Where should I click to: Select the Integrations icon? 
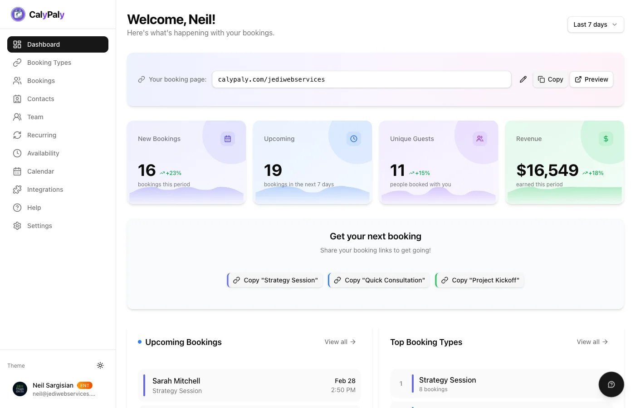point(17,189)
